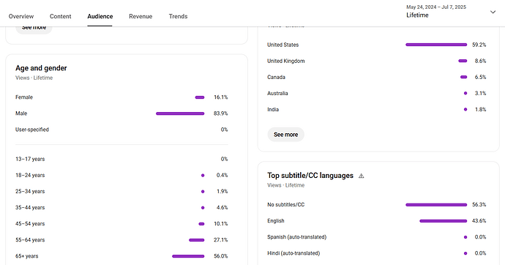This screenshot has height=265, width=505.
Task: Go to the Trends tab
Action: coord(178,16)
